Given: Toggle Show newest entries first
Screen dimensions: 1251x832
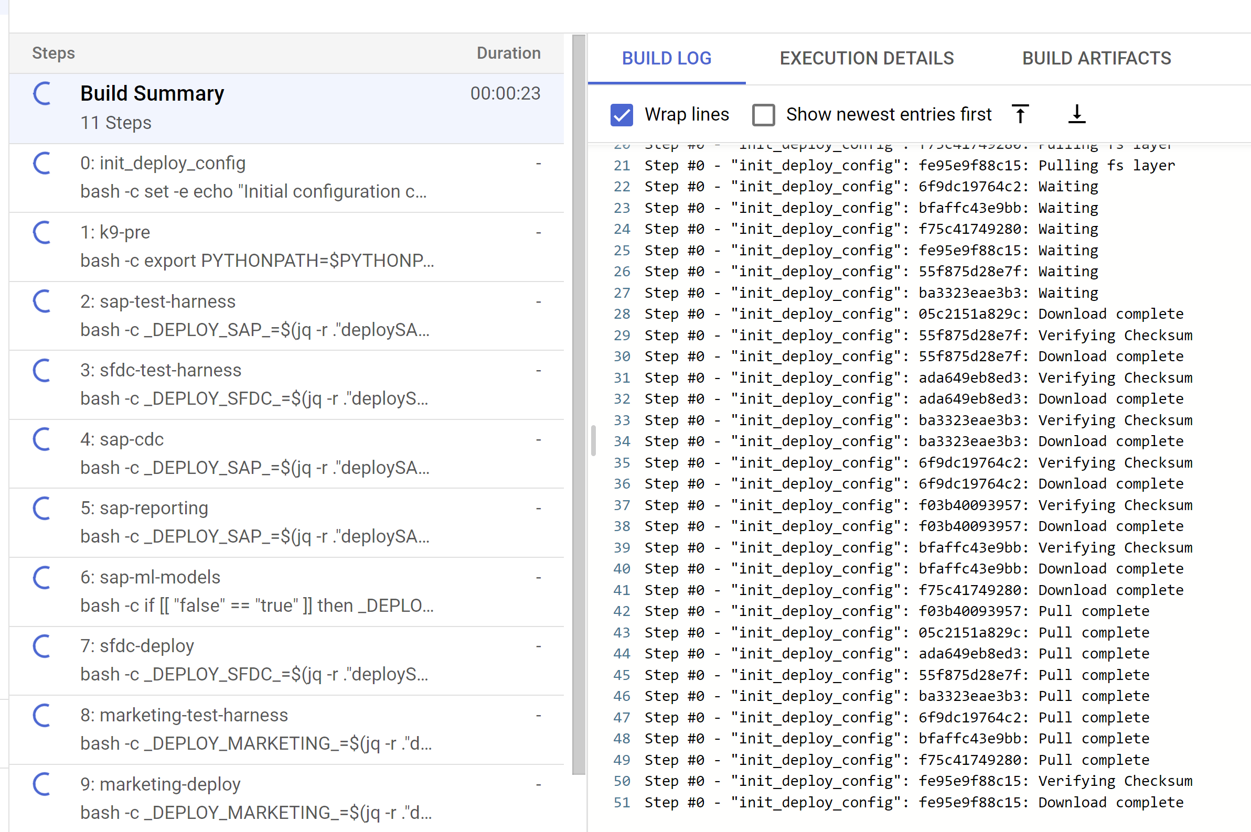Looking at the screenshot, I should coord(764,114).
